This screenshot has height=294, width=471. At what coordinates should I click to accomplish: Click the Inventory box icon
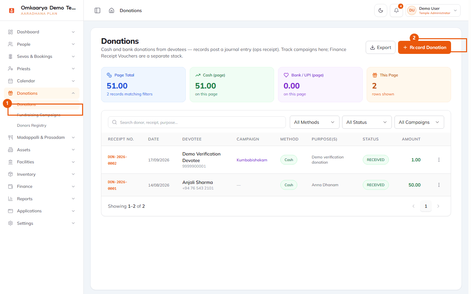10,174
